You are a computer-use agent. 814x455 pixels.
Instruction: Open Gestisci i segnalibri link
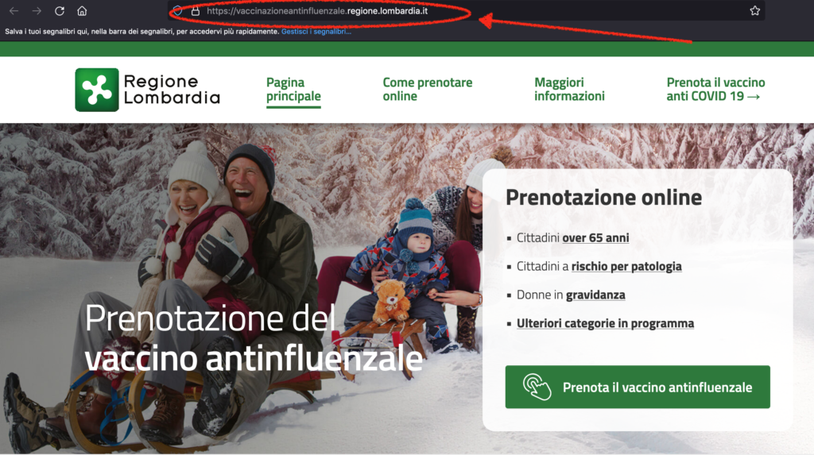pyautogui.click(x=316, y=32)
